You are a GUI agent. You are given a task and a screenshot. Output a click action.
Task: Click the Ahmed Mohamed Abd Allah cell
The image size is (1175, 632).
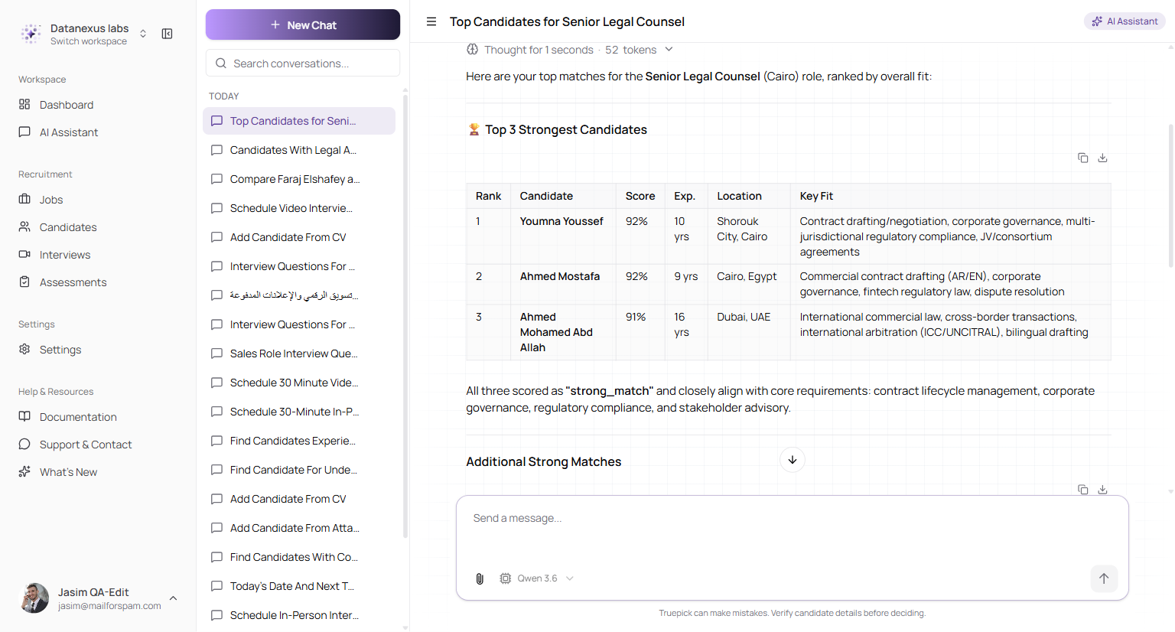coord(562,332)
